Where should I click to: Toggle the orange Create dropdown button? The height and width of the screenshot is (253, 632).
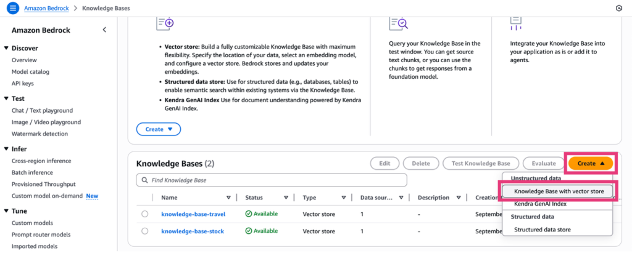coord(591,163)
